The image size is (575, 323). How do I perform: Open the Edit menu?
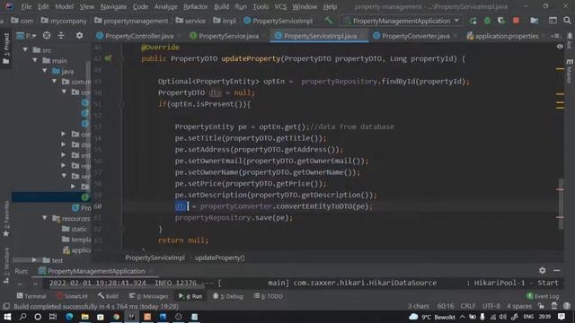point(43,6)
